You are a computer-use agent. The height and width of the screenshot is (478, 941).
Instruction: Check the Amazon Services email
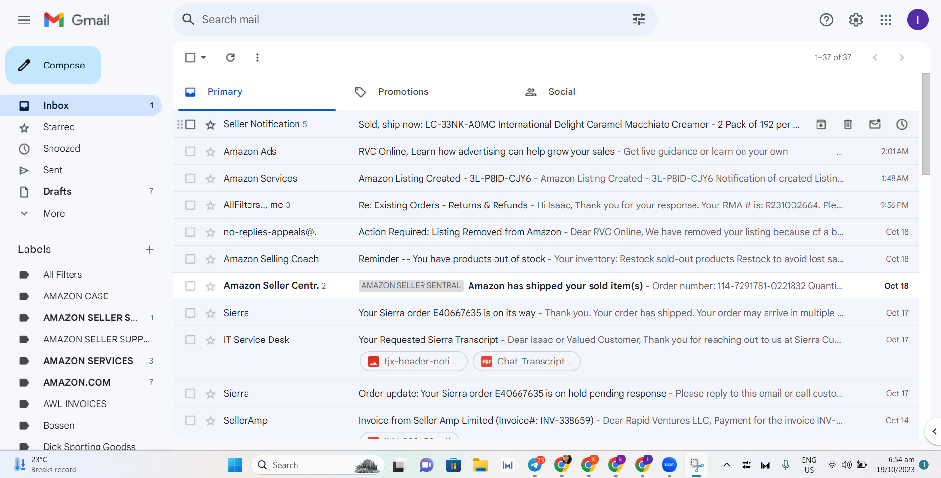190,178
